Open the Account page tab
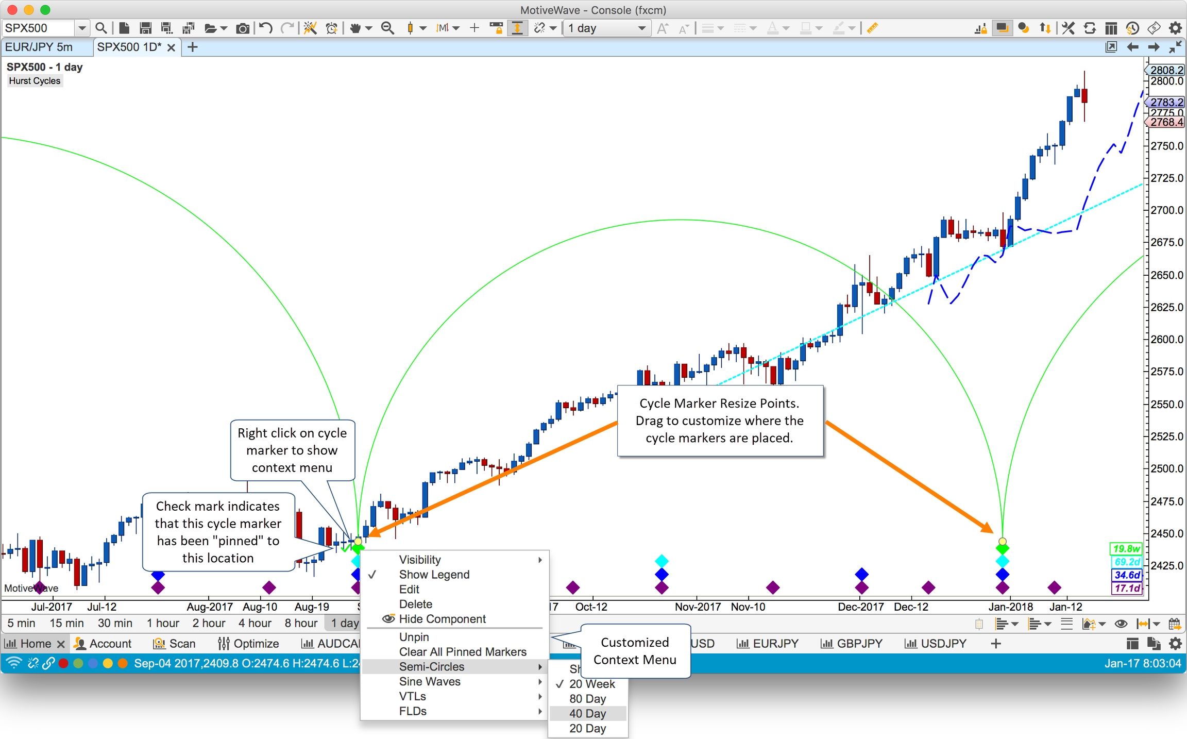Screen dimensions: 1187x739 point(103,644)
